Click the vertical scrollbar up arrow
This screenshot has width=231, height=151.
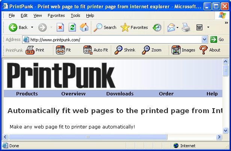(x=225, y=62)
